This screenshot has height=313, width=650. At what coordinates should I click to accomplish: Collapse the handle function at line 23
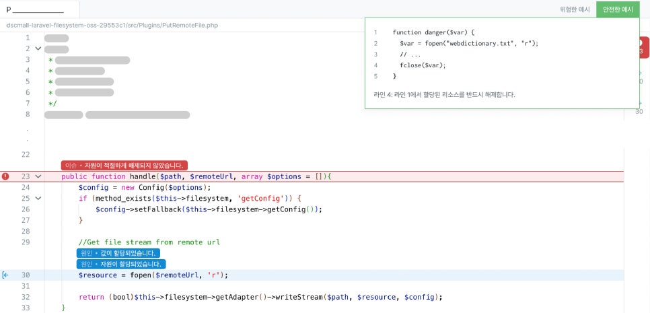(38, 176)
